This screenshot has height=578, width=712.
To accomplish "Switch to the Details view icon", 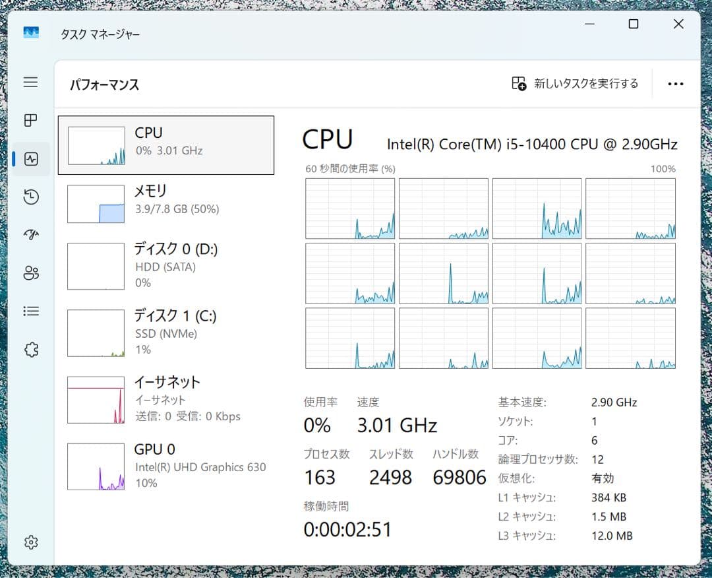I will coord(30,311).
